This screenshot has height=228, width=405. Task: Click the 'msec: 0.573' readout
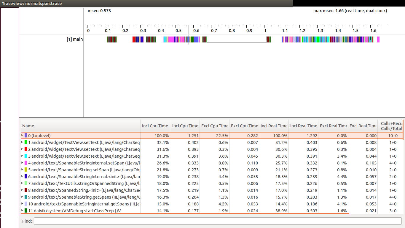tap(99, 11)
